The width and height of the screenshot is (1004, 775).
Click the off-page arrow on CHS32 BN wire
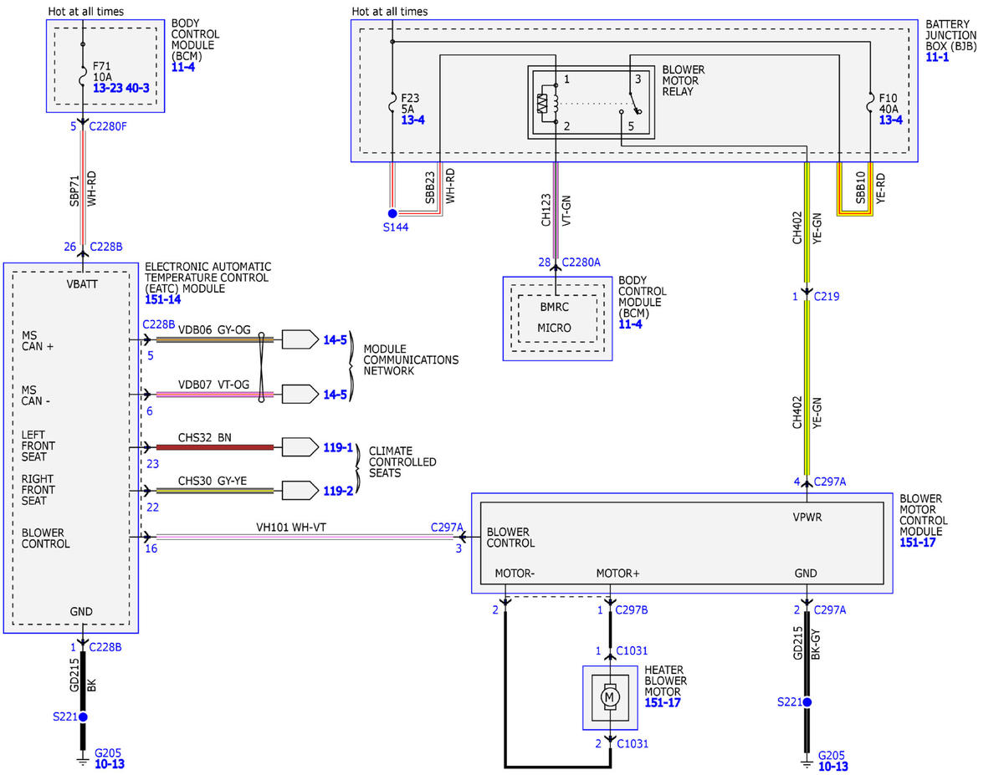[x=300, y=447]
